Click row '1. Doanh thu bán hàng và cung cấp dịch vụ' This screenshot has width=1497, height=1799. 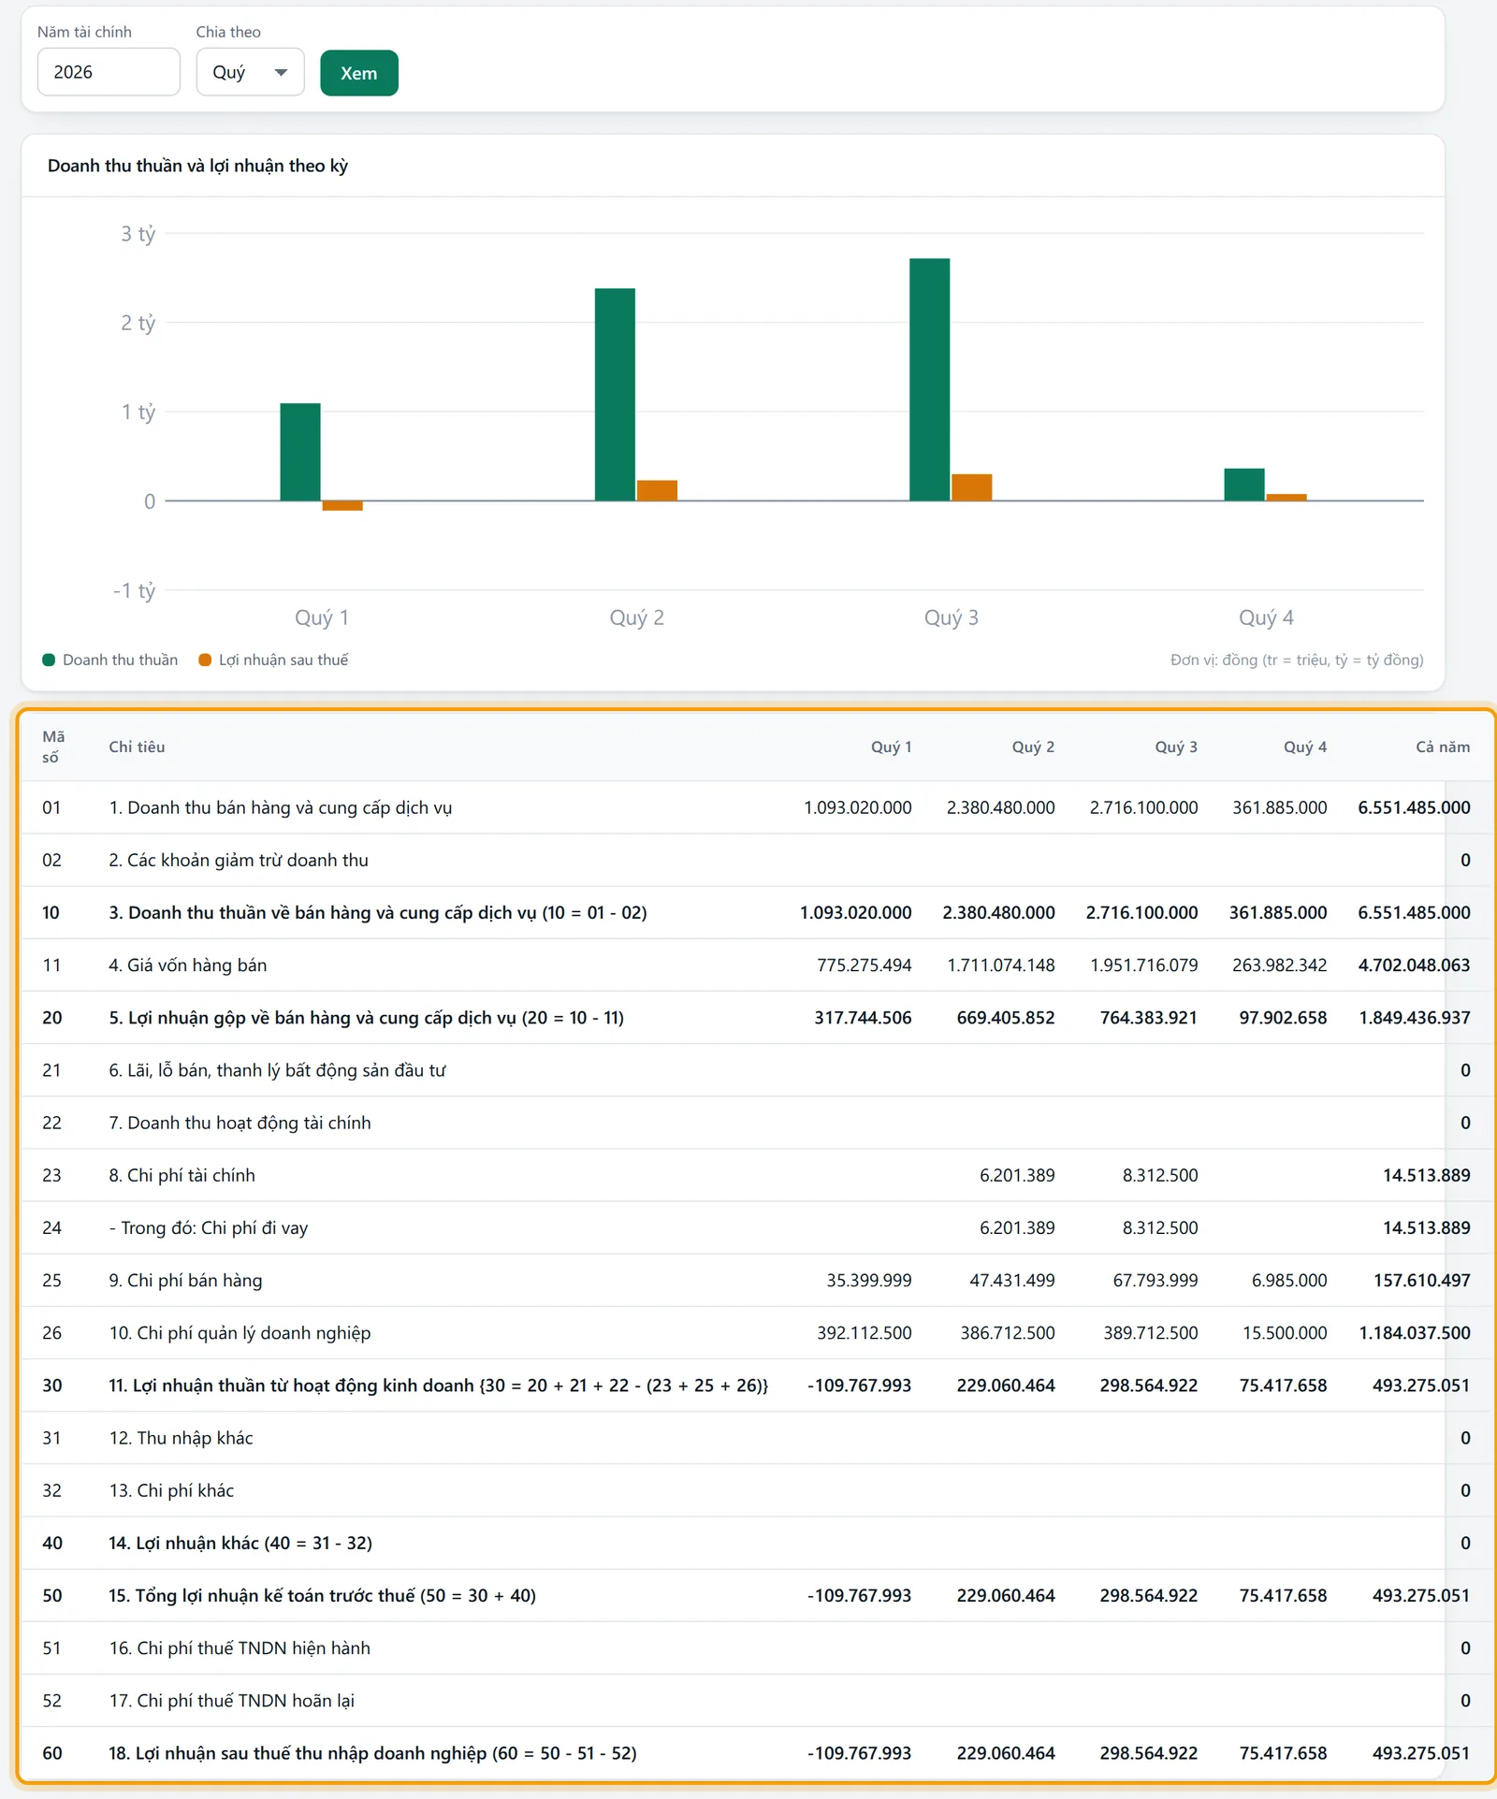[757, 807]
